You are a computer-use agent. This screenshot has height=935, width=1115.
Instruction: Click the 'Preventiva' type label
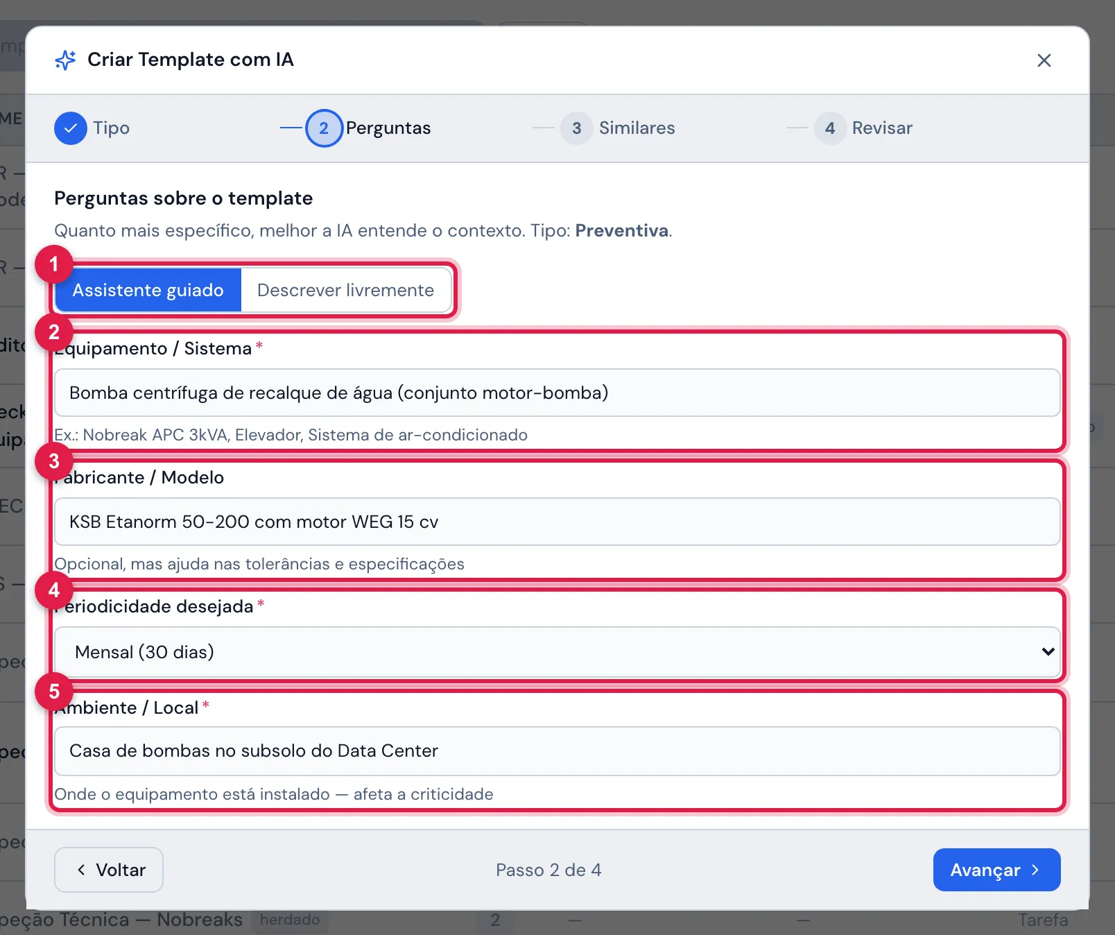pyautogui.click(x=622, y=231)
